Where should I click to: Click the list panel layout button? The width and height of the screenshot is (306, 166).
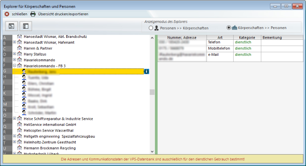(x=26, y=26)
